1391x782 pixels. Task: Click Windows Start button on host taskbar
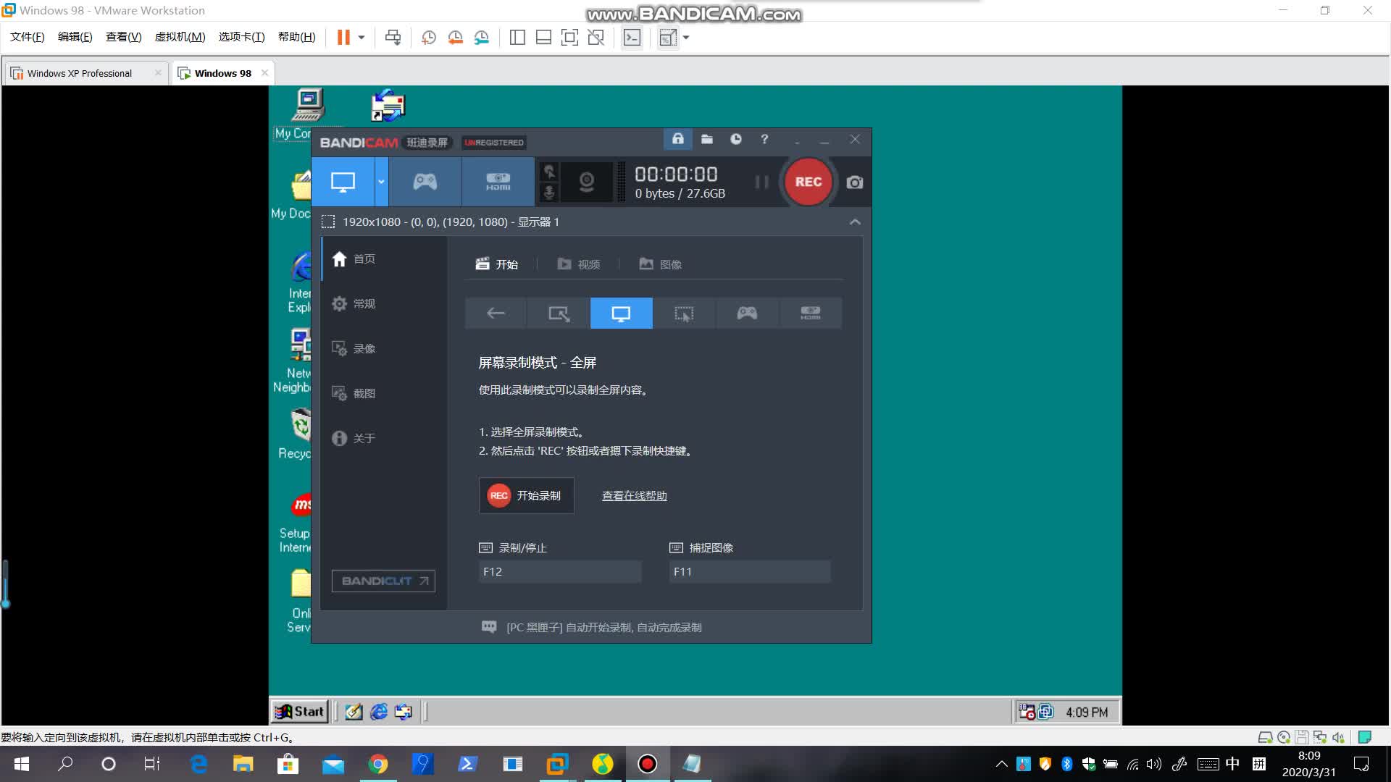(22, 764)
